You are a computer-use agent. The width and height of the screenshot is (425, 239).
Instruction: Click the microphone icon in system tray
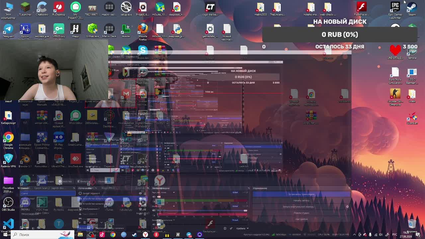coord(370,235)
